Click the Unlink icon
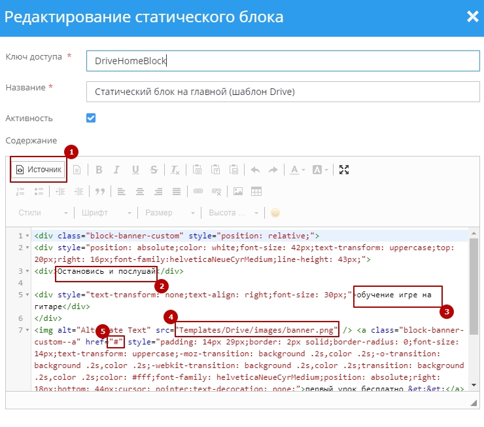Image resolution: width=484 pixels, height=427 pixels. 216,192
